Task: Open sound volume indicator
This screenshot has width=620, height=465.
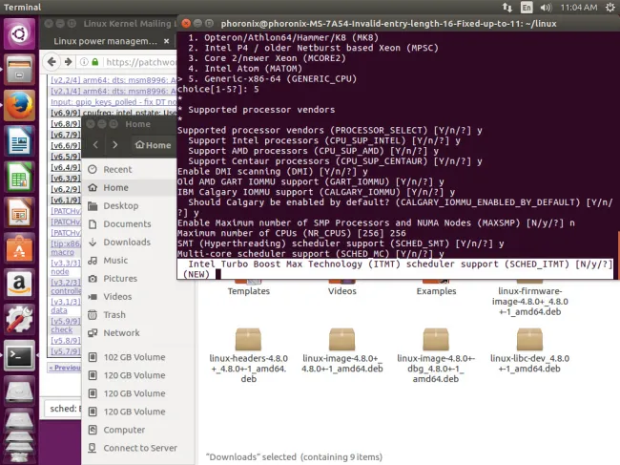Action: (x=546, y=7)
